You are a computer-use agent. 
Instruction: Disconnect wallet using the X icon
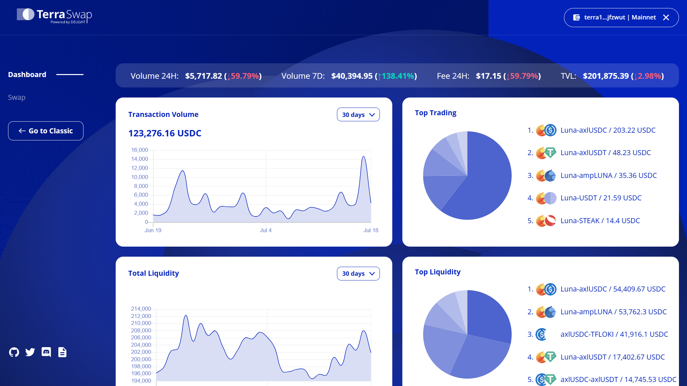click(666, 17)
